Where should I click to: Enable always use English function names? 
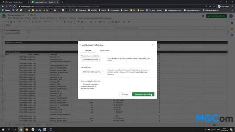(x=82, y=84)
